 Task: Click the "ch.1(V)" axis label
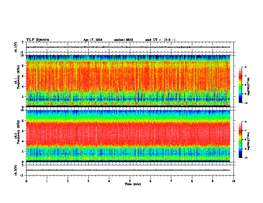click(x=16, y=47)
